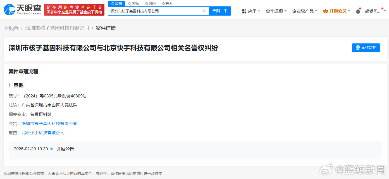Image resolution: width=389 pixels, height=179 pixels.
Task: Open plaintiff link 深圳市核子基因科技有限公司
Action: [49, 123]
